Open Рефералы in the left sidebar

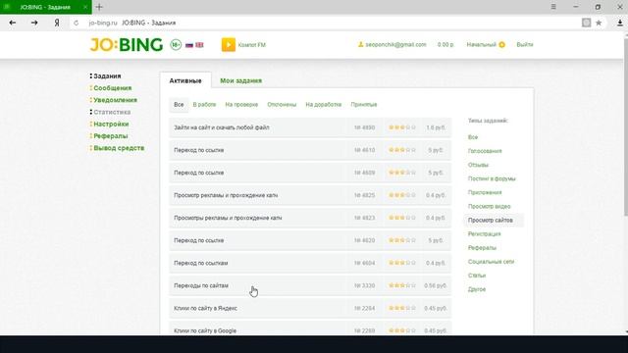(x=110, y=136)
